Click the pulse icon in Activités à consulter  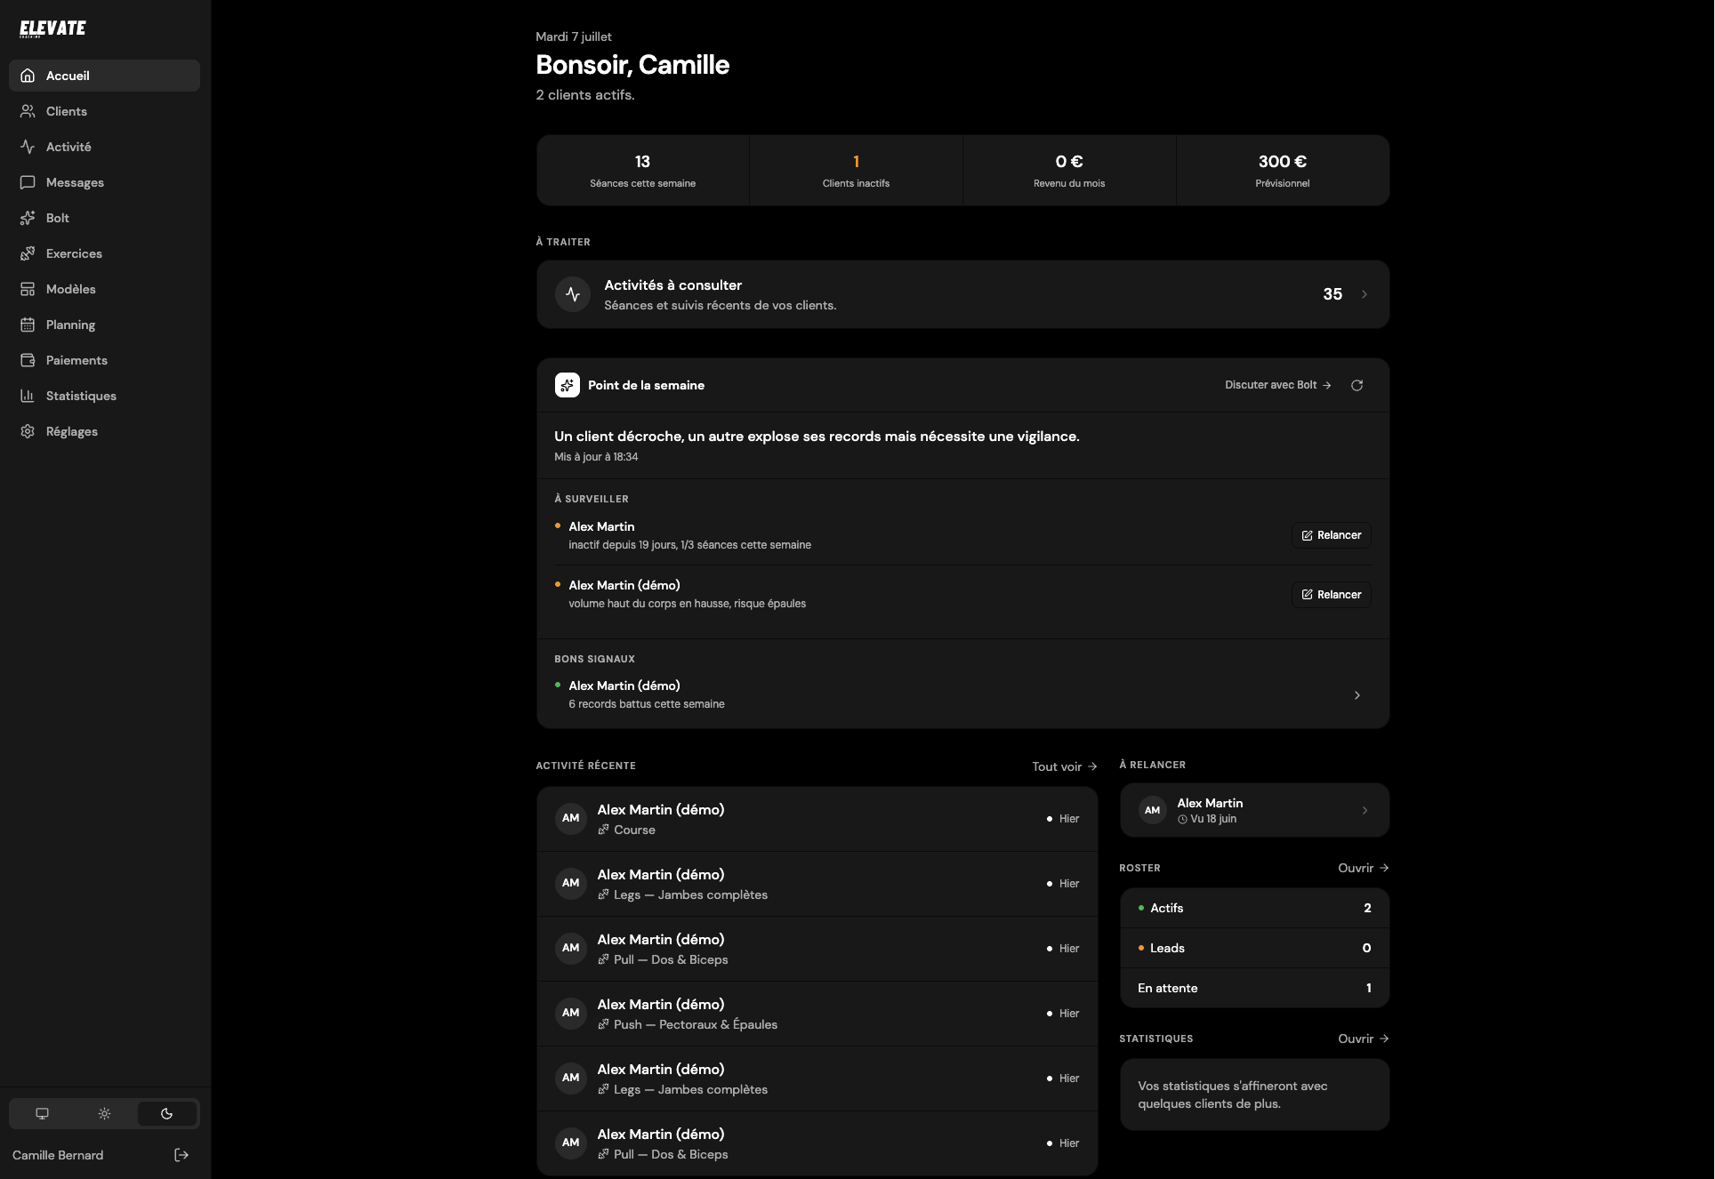[x=573, y=294]
